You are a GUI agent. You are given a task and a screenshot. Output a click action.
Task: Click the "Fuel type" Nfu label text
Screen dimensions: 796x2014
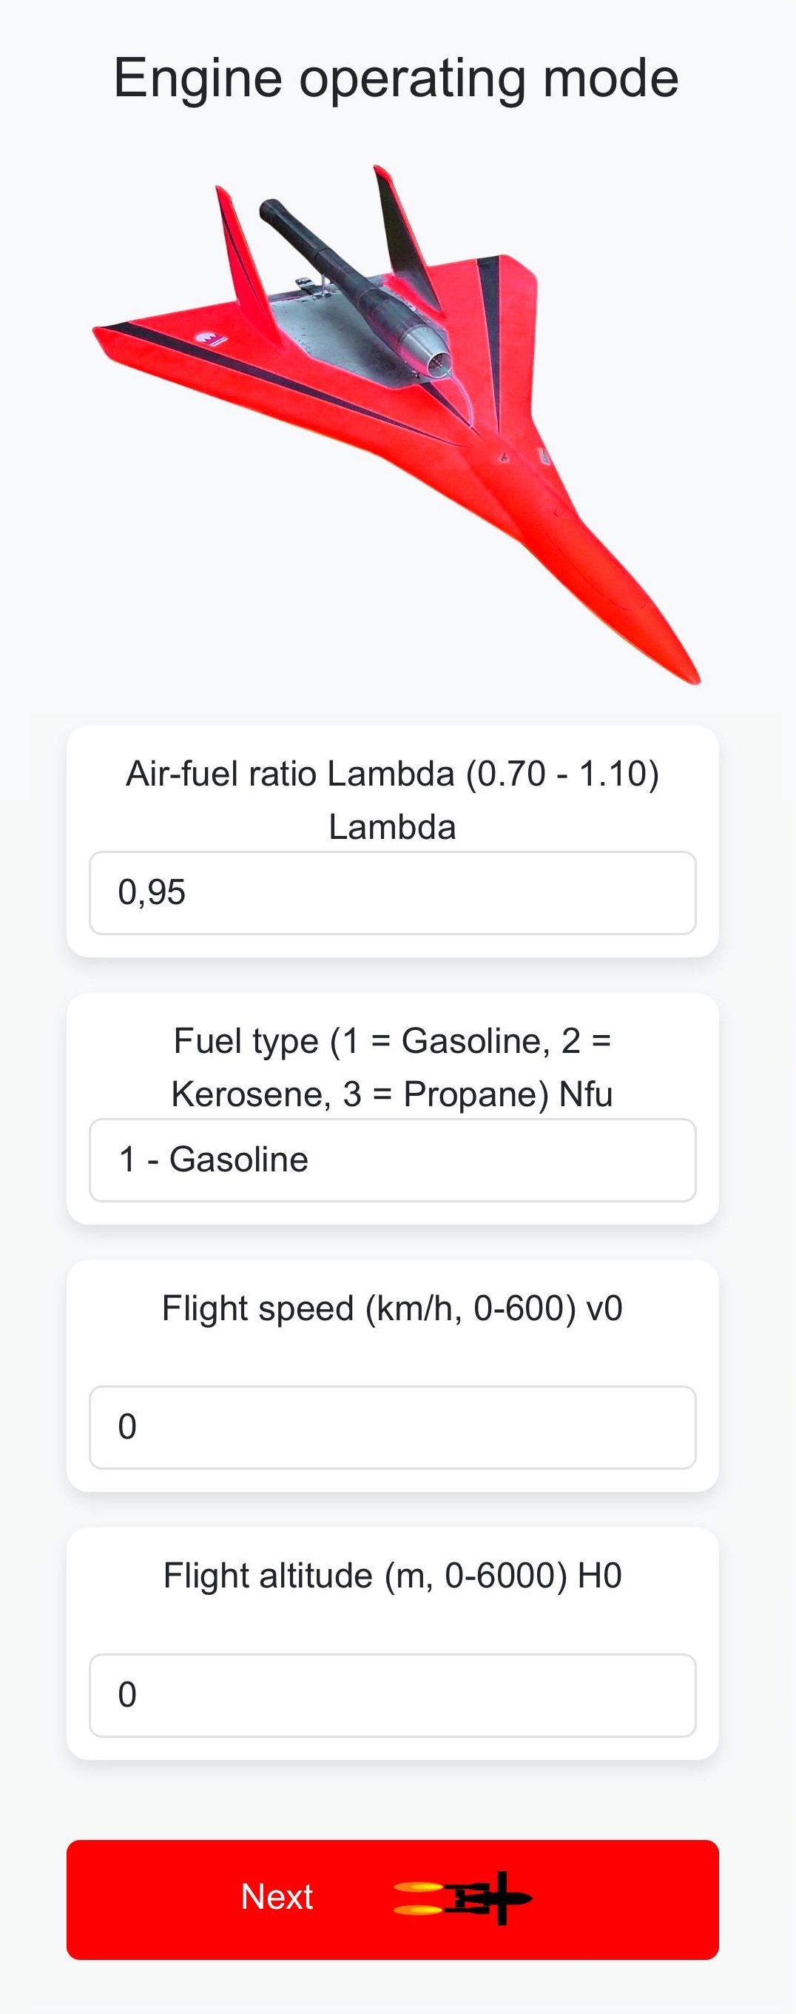(392, 1066)
